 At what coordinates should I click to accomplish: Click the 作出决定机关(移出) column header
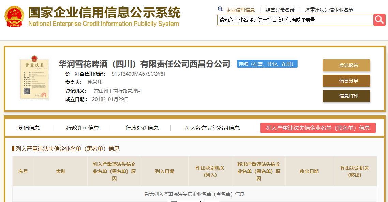tap(355, 171)
